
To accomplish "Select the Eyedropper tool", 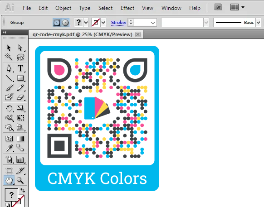I will tap(9, 148).
